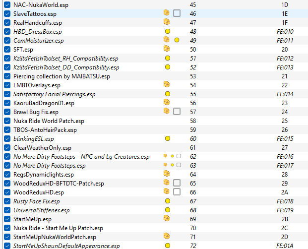Click the yellow dot flag on ComMoisturizer.esp row

coord(177,40)
